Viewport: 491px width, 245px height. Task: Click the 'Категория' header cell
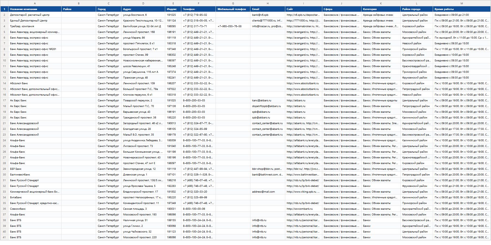381,9
